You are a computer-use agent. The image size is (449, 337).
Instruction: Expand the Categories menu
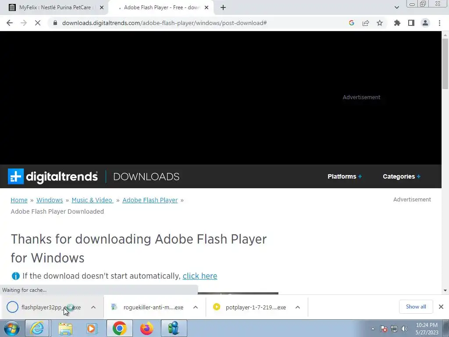pyautogui.click(x=402, y=176)
